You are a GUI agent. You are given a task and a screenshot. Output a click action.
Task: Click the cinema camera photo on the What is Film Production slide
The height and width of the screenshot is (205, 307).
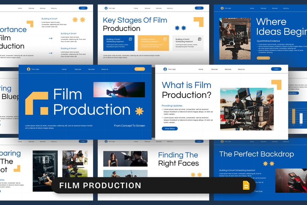pos(247,109)
